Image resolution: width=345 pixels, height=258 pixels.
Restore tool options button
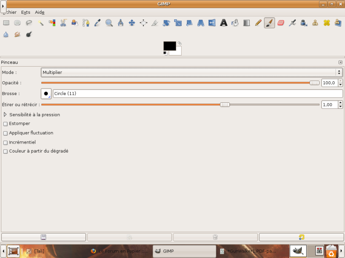point(129,237)
